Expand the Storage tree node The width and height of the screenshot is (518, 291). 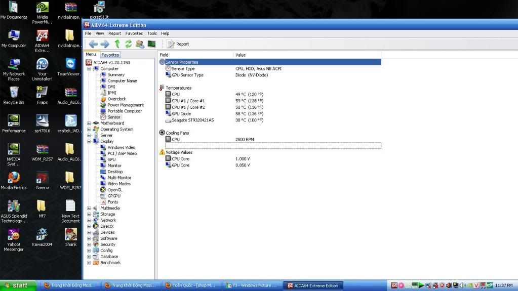click(89, 214)
